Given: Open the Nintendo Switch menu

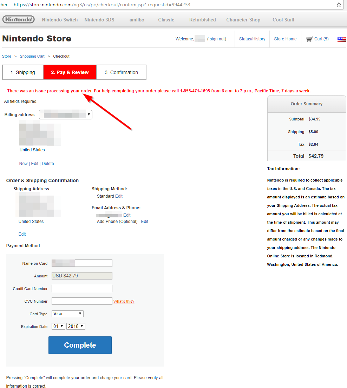Looking at the screenshot, I should tap(60, 20).
